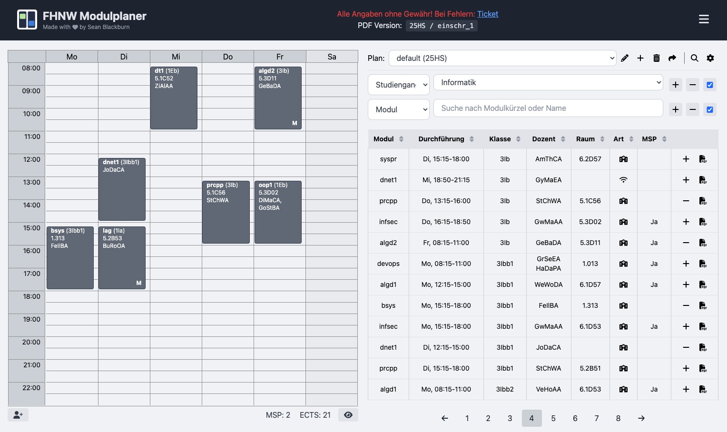The height and width of the screenshot is (432, 727).
Task: Remove the bsys module via minus button
Action: coord(686,305)
